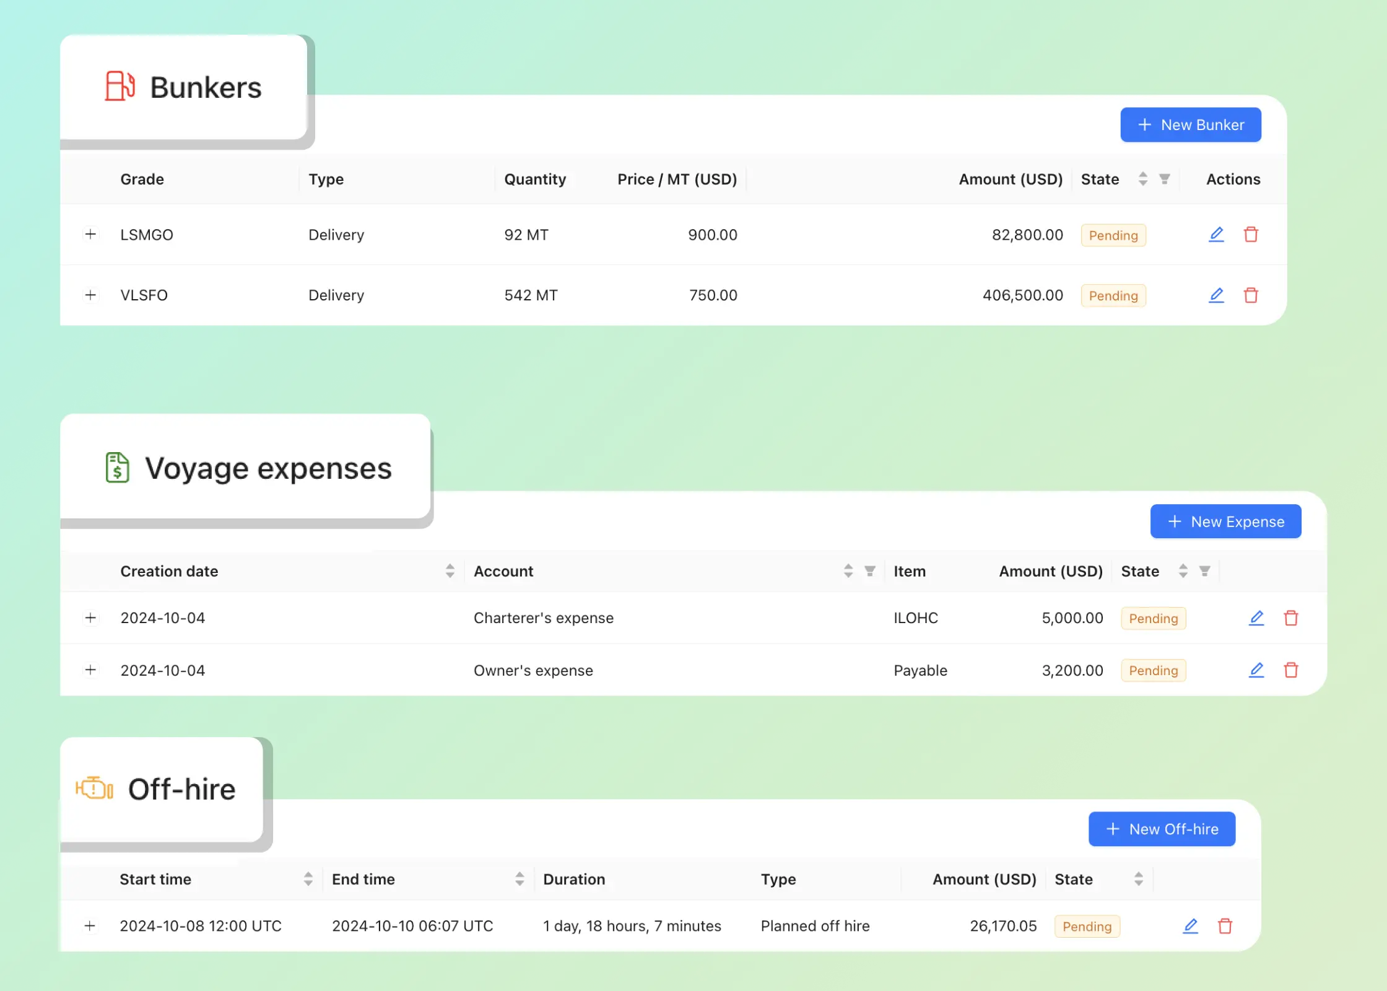Screen dimensions: 1387x991
Task: Click the Voyage expenses section title
Action: 268,468
